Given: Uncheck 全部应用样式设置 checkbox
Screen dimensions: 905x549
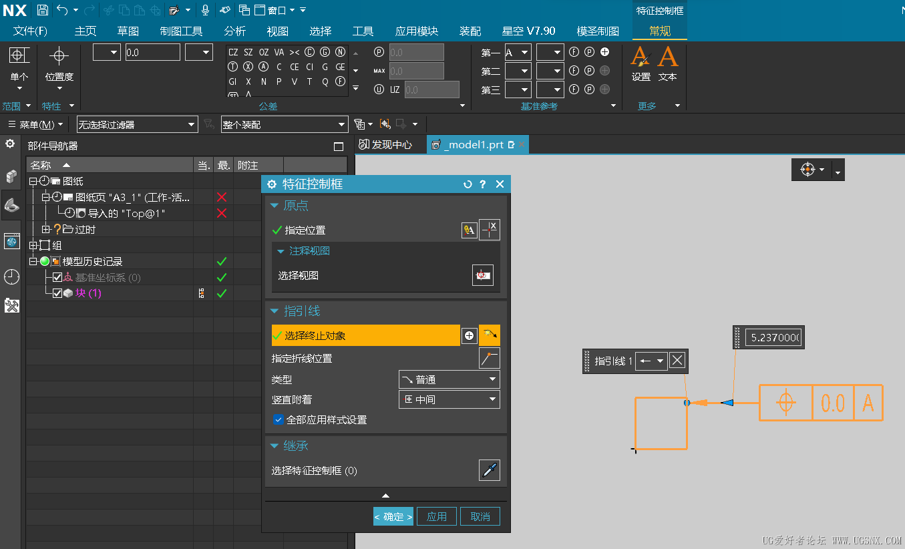Looking at the screenshot, I should click(279, 419).
